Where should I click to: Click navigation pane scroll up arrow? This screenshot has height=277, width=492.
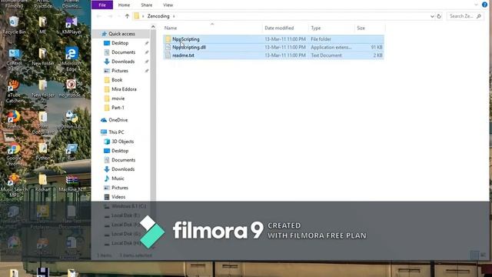tap(153, 27)
